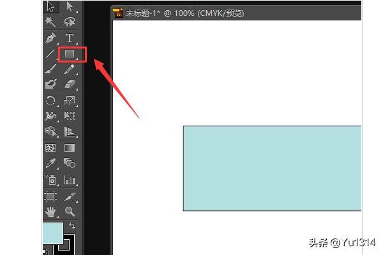Select the Magic Wand tool
Image resolution: width=383 pixels, height=255 pixels.
tap(50, 22)
